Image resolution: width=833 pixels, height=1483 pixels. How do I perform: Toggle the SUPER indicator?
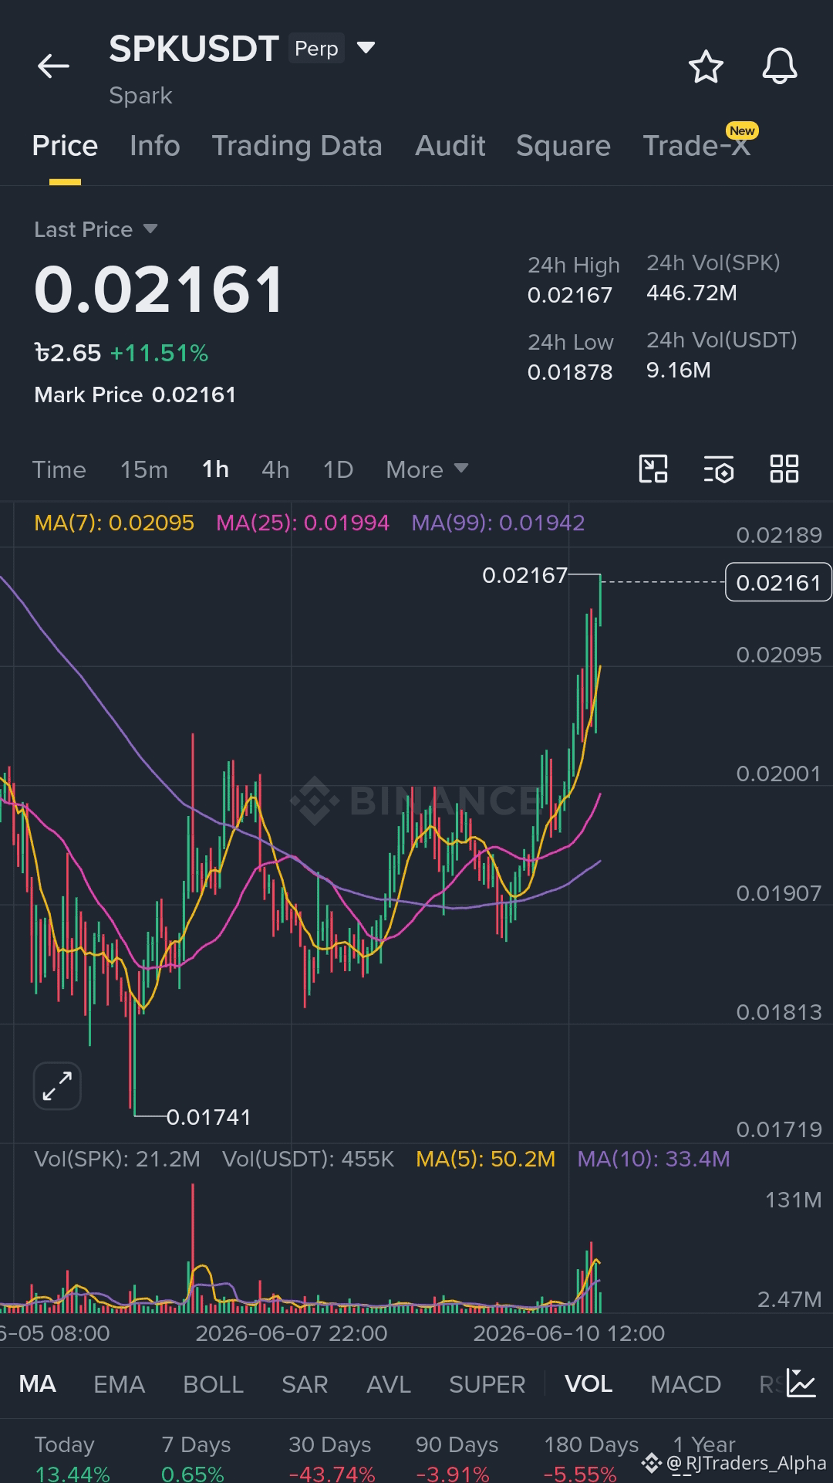(487, 1384)
